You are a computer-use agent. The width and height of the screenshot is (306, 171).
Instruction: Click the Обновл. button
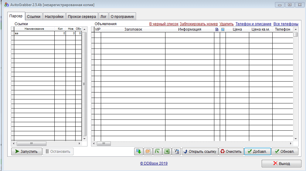(285, 152)
